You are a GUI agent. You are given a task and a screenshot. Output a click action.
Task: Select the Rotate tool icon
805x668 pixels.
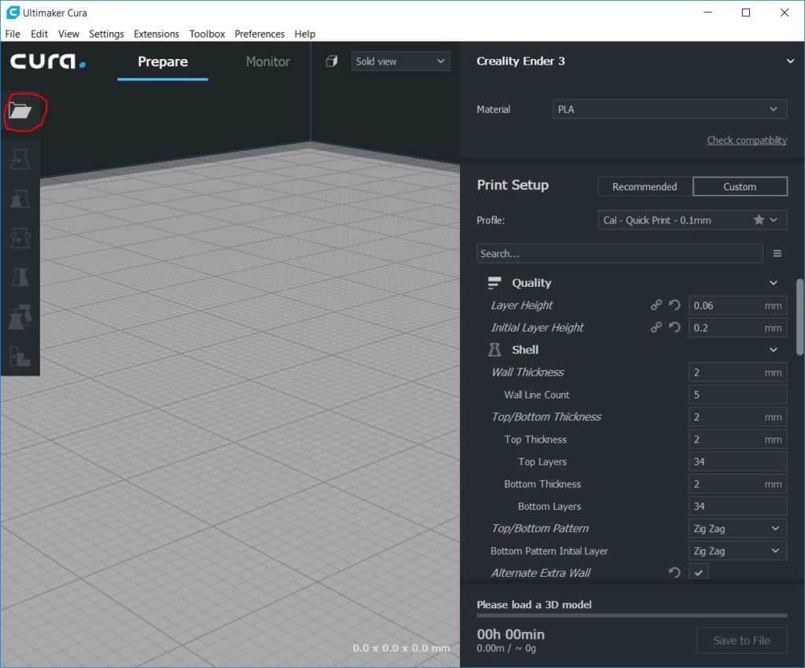(20, 238)
